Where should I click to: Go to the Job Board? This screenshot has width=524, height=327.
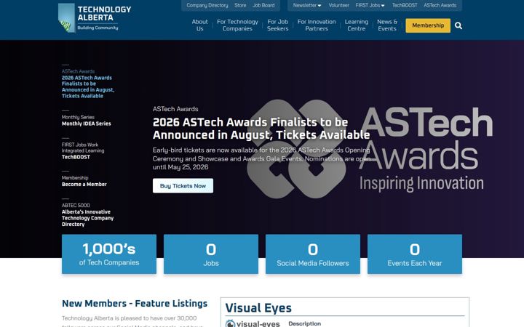pos(263,5)
